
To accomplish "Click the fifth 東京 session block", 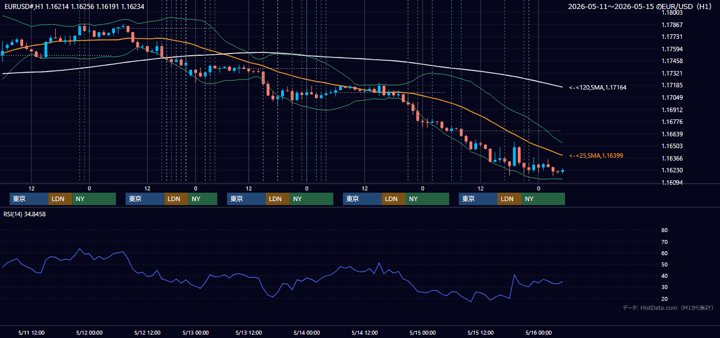I will (x=478, y=199).
